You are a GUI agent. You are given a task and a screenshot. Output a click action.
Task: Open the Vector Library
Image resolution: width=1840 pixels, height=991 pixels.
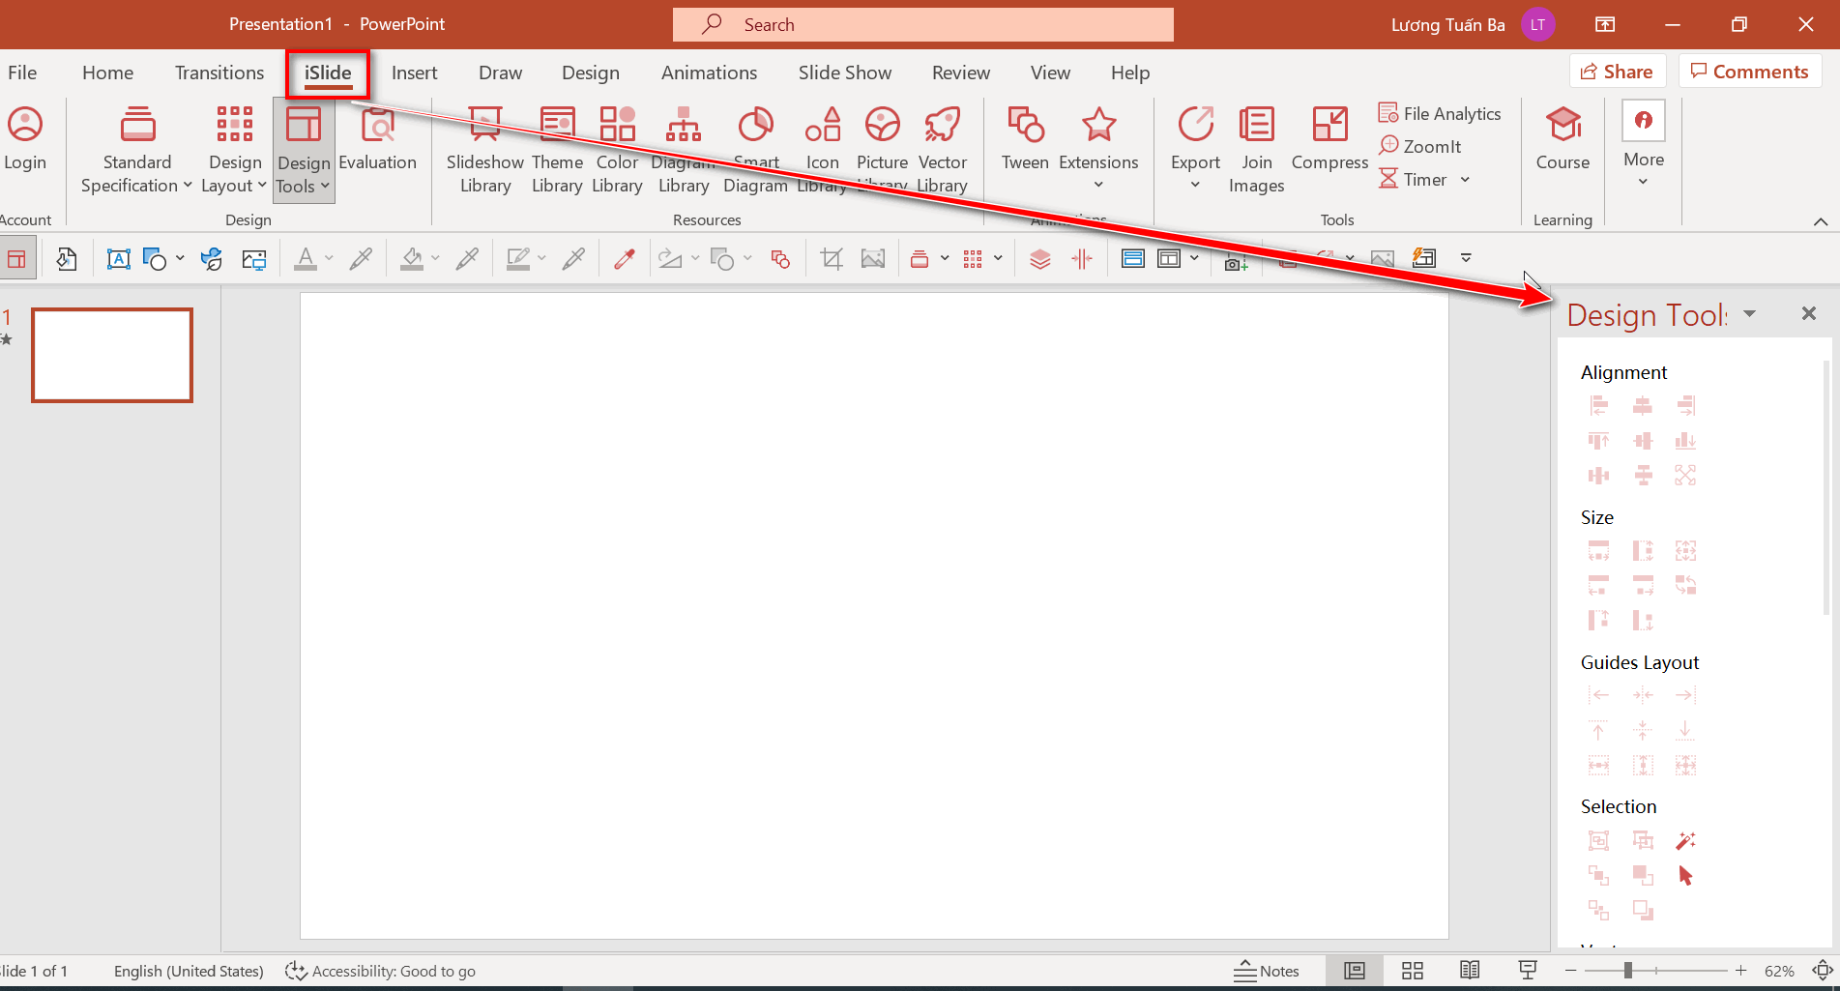click(942, 150)
